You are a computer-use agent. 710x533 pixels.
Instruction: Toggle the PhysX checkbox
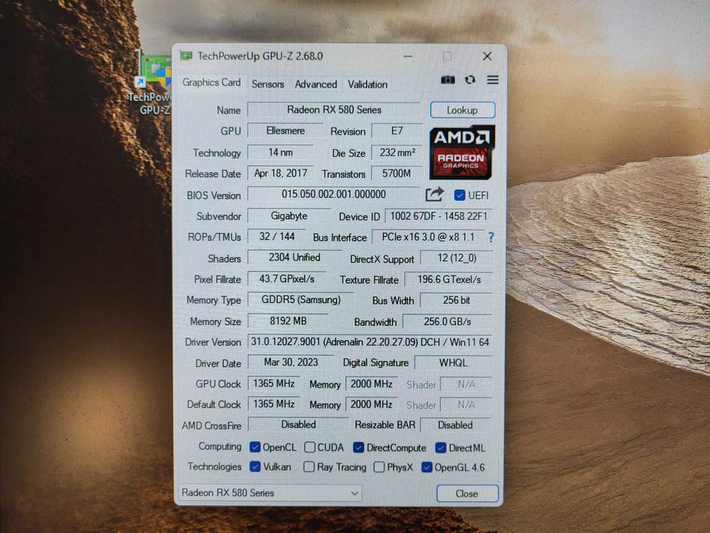coord(379,467)
